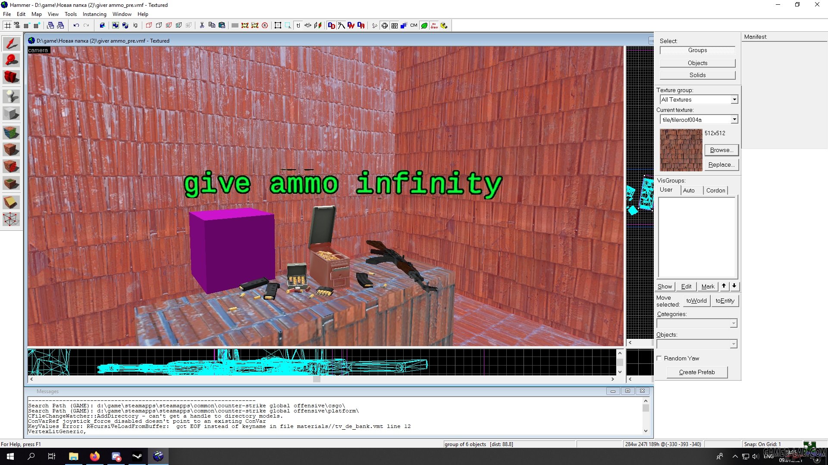This screenshot has height=465, width=828.
Task: Open Firefox from the taskbar
Action: 94,456
